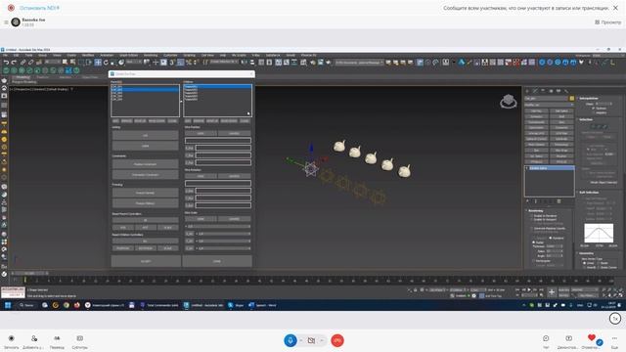Collapse the Soft Selection rollout
The width and height of the screenshot is (626, 352).
[589, 193]
